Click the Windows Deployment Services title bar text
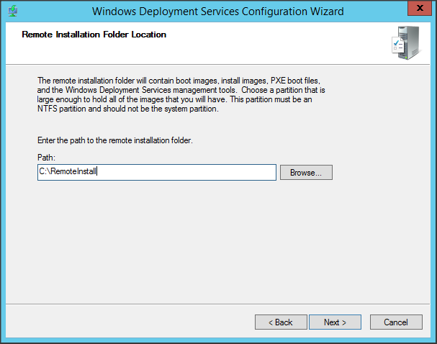The width and height of the screenshot is (437, 344). tap(218, 11)
